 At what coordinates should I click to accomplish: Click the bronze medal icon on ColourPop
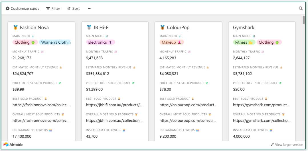point(162,27)
